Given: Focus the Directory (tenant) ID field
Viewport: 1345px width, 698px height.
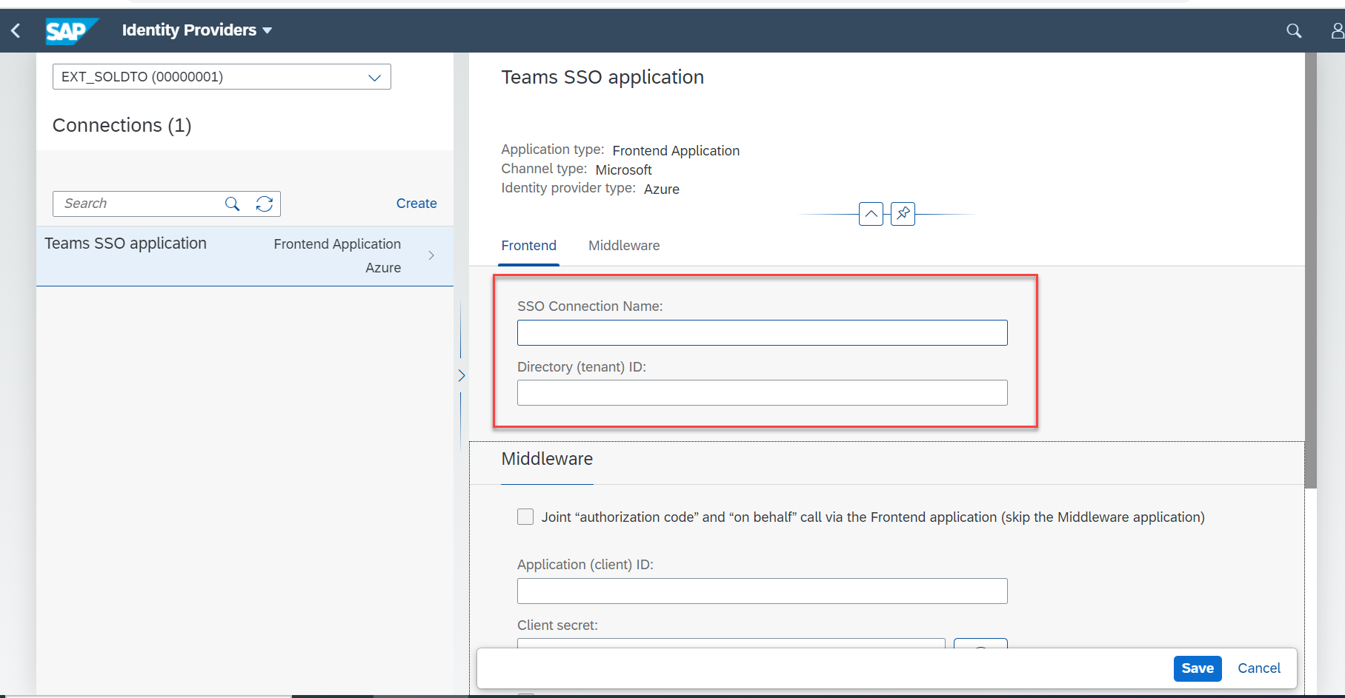Looking at the screenshot, I should pos(763,393).
